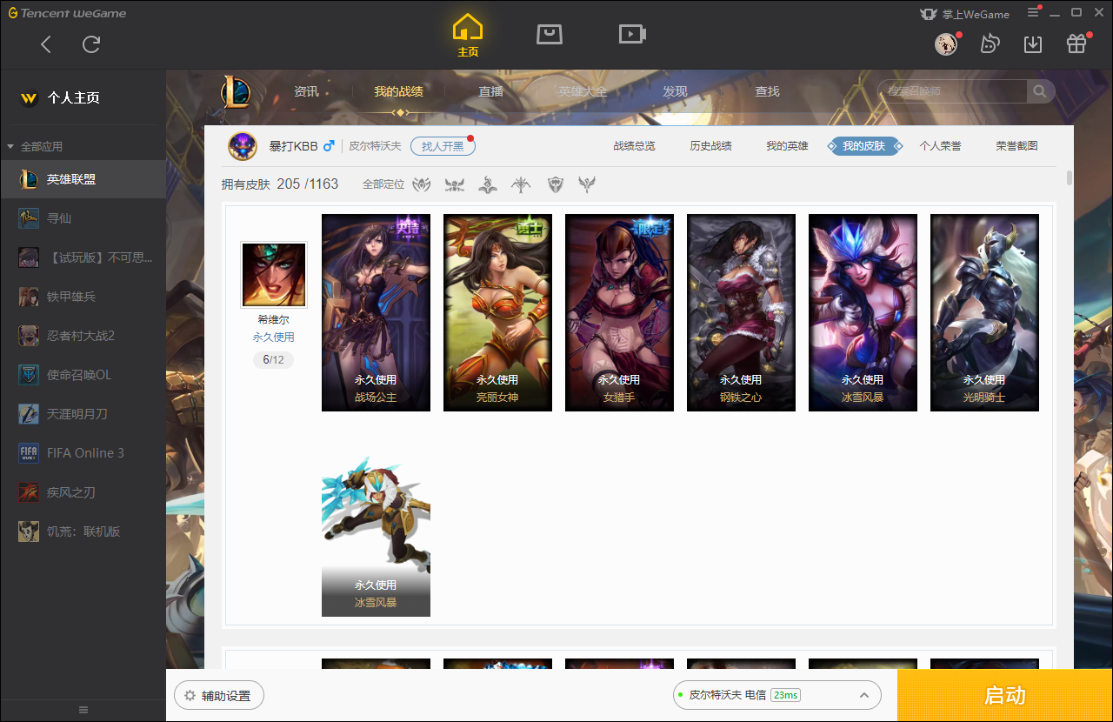Open the download manager icon
The height and width of the screenshot is (722, 1113).
(1033, 44)
